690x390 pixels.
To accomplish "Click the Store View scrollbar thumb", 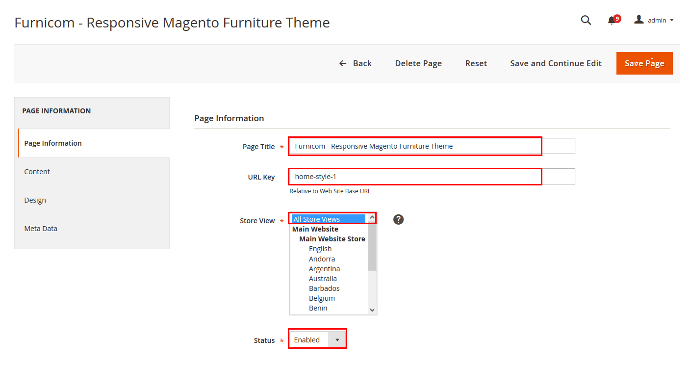I will (x=372, y=246).
